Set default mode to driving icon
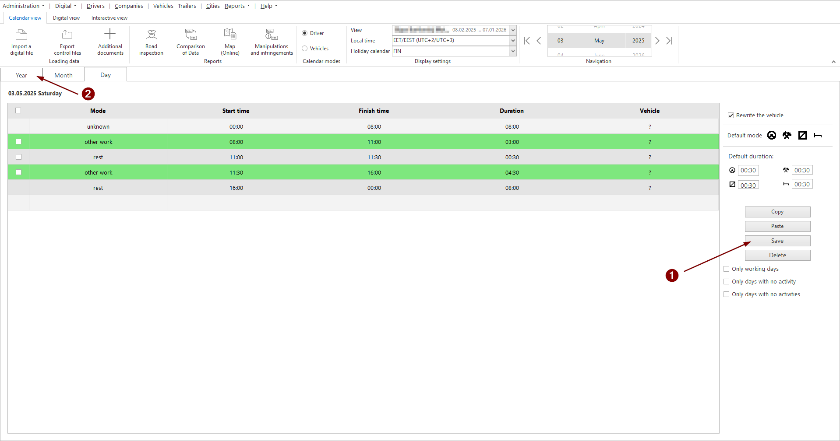The height and width of the screenshot is (441, 840). click(772, 135)
